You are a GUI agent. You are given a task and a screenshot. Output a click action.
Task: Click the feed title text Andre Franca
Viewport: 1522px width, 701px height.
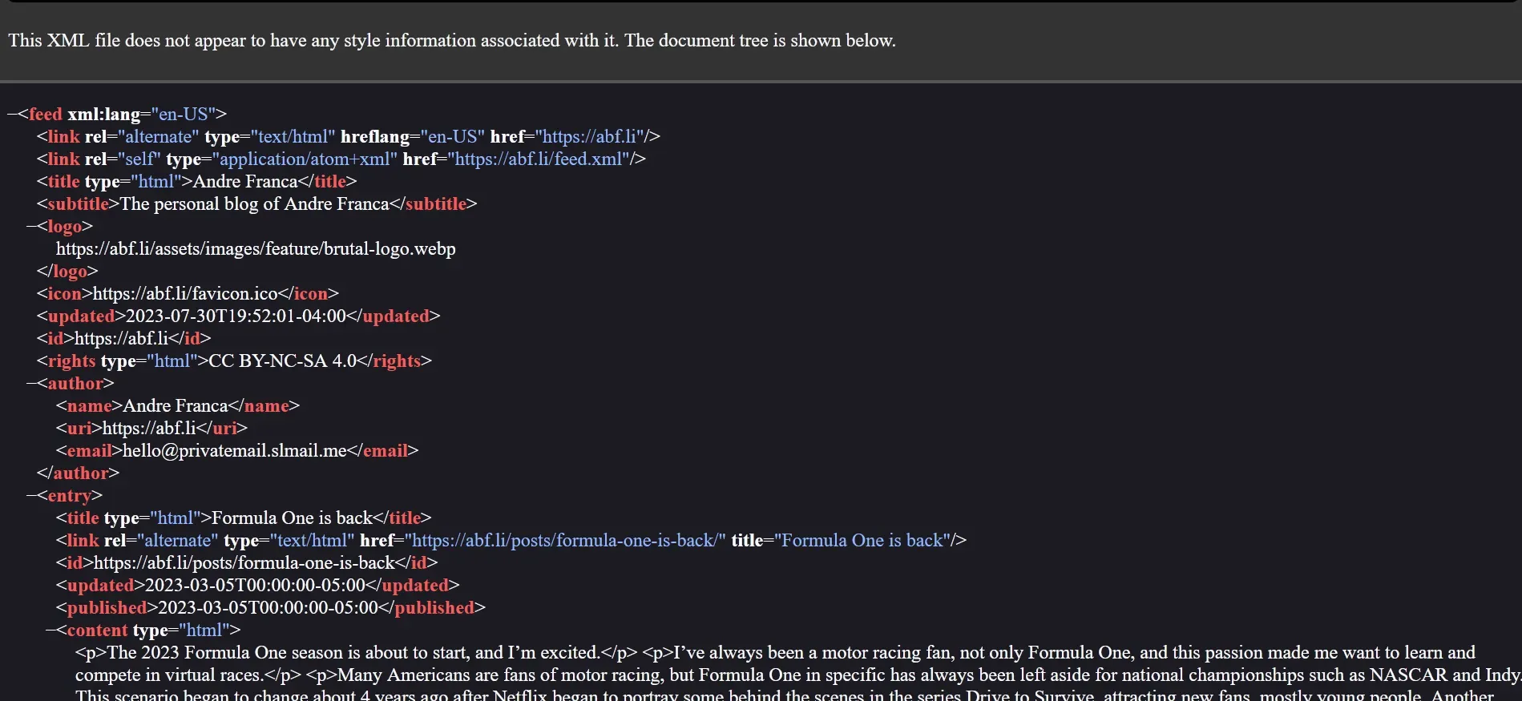click(x=245, y=182)
